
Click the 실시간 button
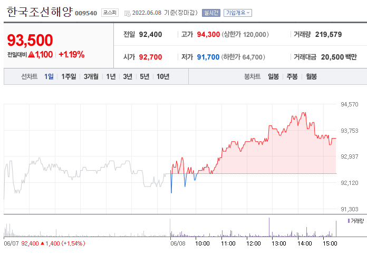point(211,13)
